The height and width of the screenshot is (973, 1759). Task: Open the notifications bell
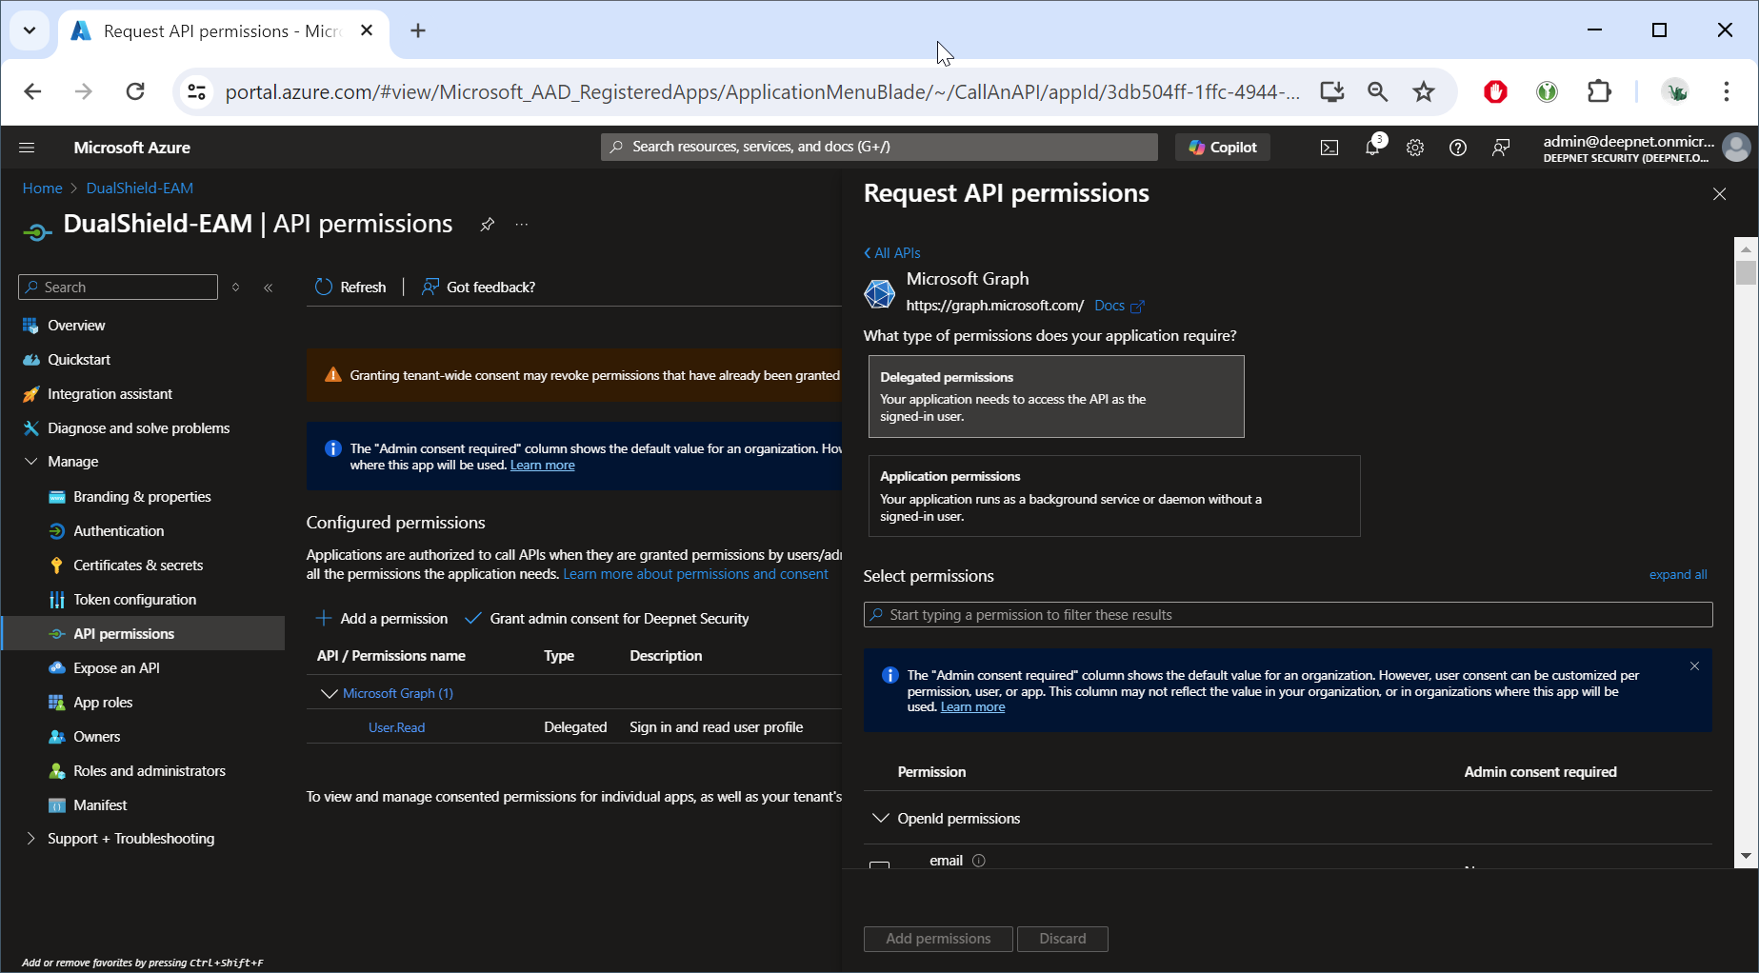[1372, 148]
